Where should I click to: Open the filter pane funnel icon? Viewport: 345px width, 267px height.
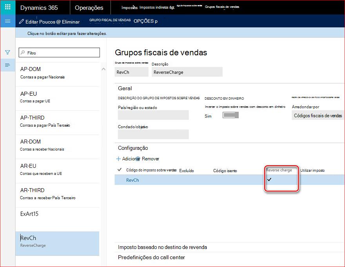(7, 53)
